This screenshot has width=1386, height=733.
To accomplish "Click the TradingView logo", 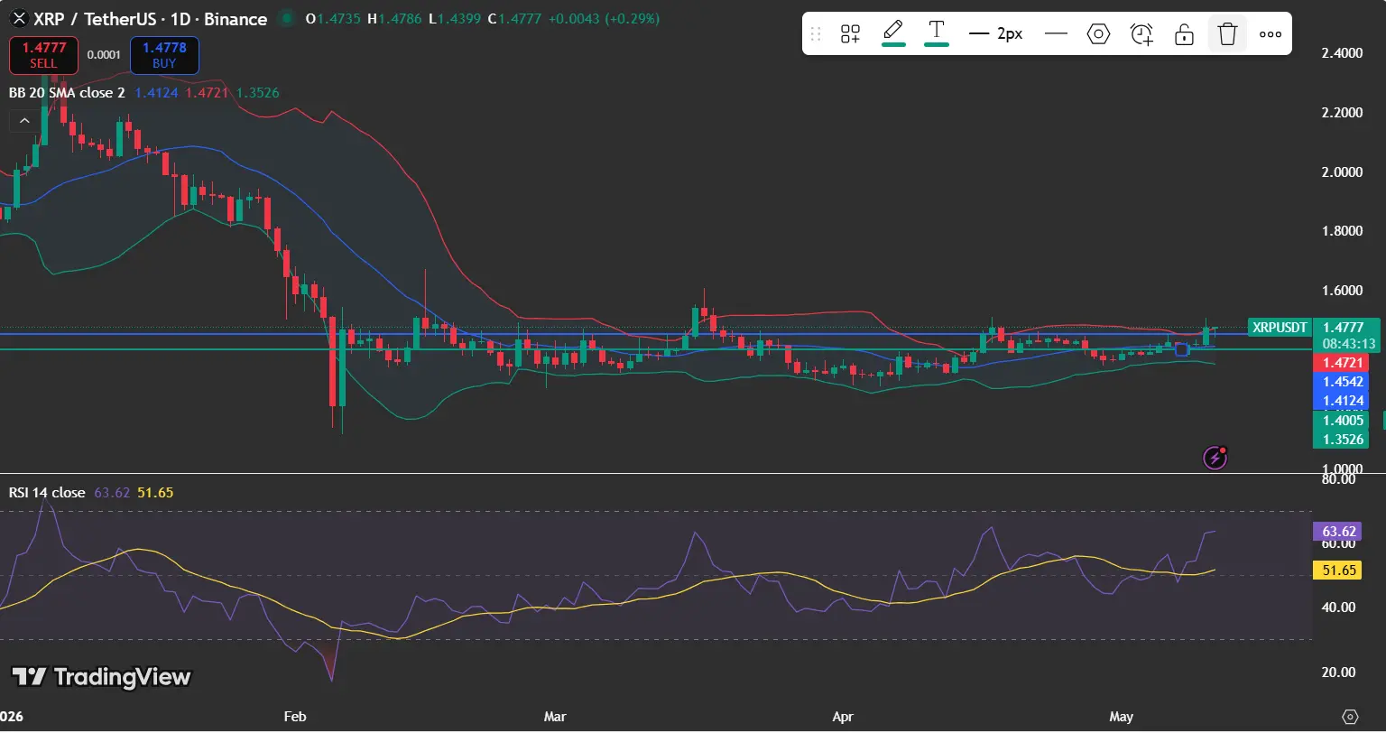I will [x=101, y=677].
